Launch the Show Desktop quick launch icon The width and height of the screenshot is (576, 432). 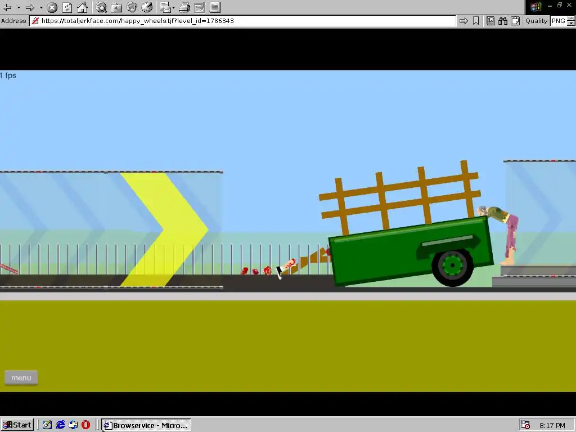[47, 425]
